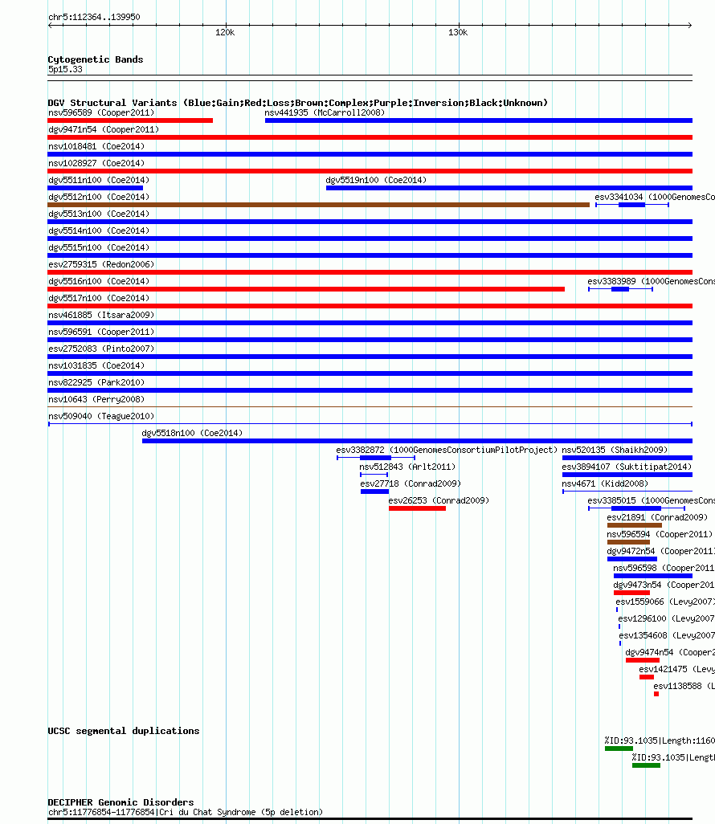Click esv3385015 variant label
The height and width of the screenshot is (824, 715).
pos(651,500)
